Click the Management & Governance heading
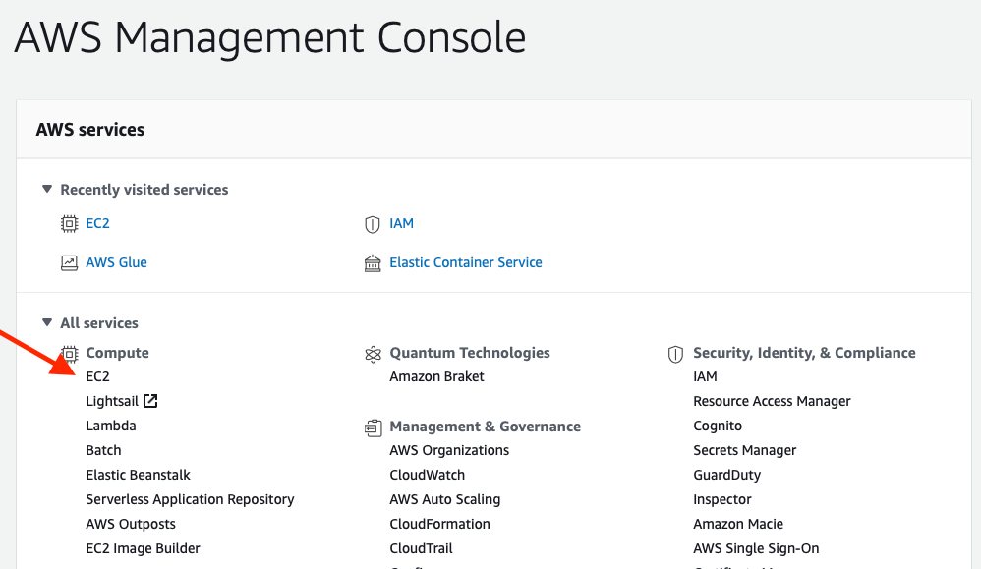 pos(485,427)
